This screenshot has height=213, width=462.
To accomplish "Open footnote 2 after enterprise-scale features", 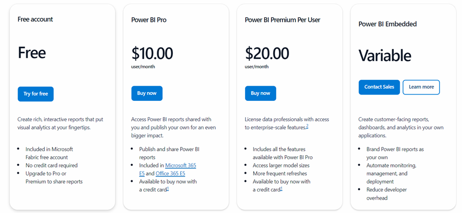I will coord(306,126).
